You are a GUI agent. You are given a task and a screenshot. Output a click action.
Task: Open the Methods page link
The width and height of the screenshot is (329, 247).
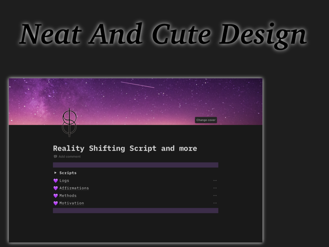(68, 196)
